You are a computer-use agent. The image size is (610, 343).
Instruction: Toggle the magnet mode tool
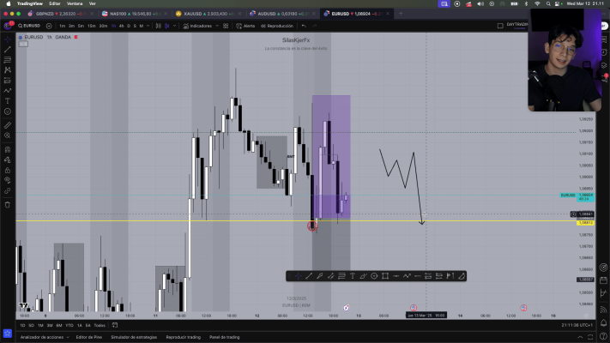(8, 148)
